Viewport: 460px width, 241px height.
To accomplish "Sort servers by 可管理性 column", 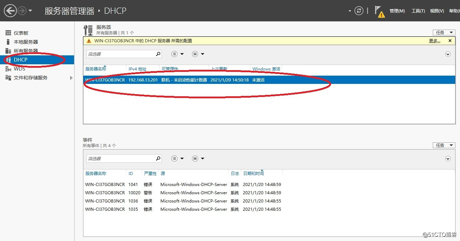I will click(170, 69).
